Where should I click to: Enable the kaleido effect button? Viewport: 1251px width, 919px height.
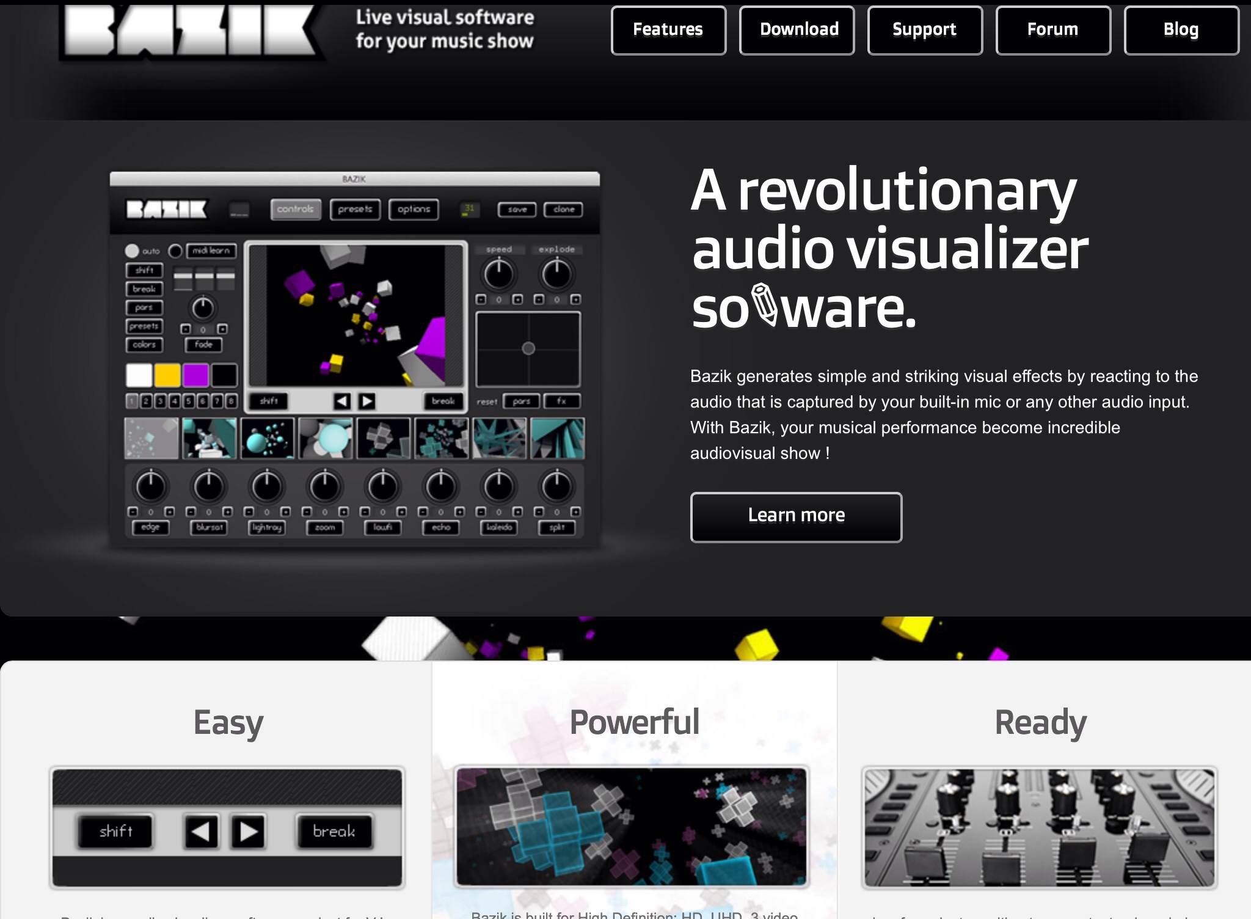[x=499, y=527]
